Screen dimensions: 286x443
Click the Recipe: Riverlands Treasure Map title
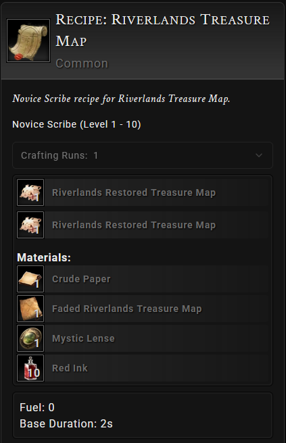click(163, 30)
